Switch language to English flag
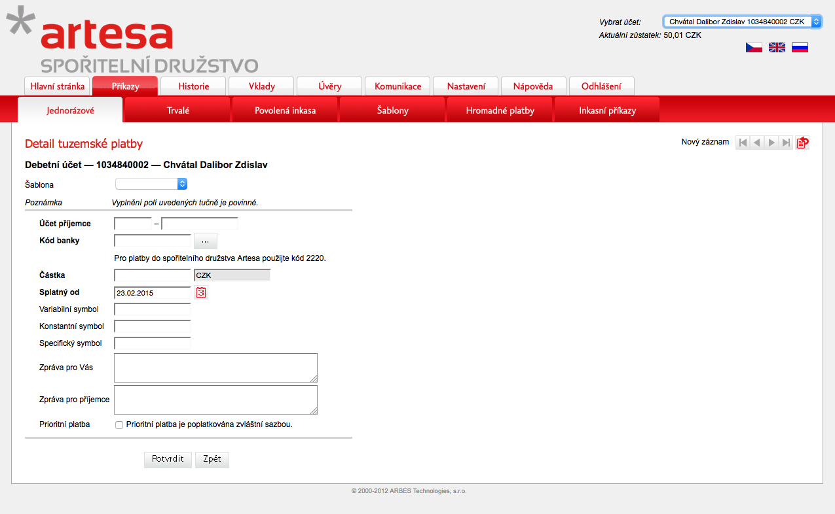This screenshot has height=514, width=835. pyautogui.click(x=777, y=47)
